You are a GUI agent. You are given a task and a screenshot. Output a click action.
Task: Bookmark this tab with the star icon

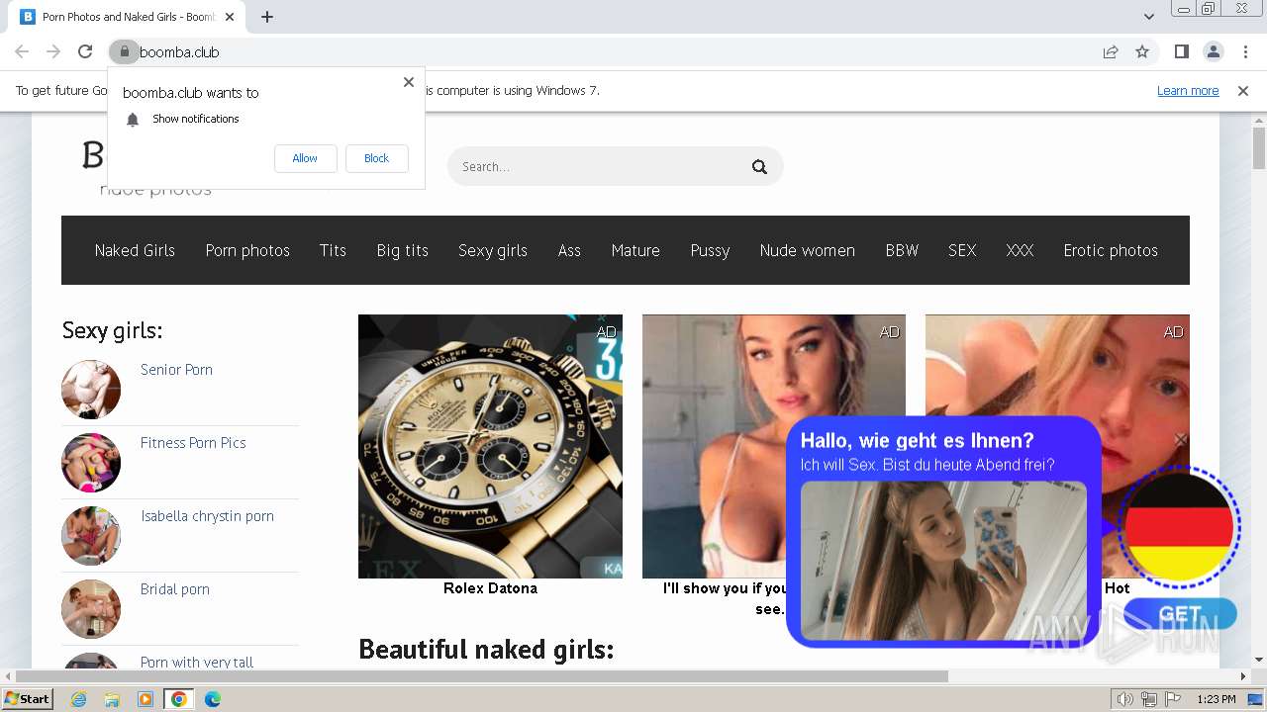[x=1142, y=51]
